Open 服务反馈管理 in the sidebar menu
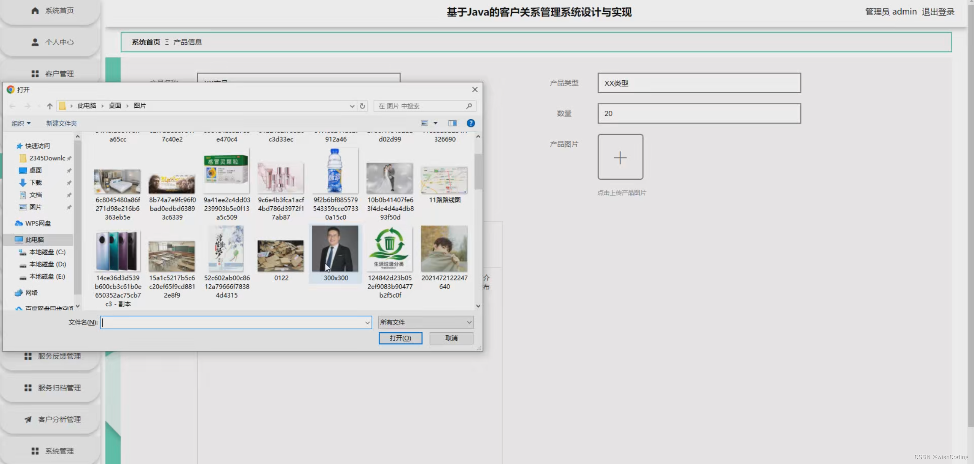 coord(59,356)
